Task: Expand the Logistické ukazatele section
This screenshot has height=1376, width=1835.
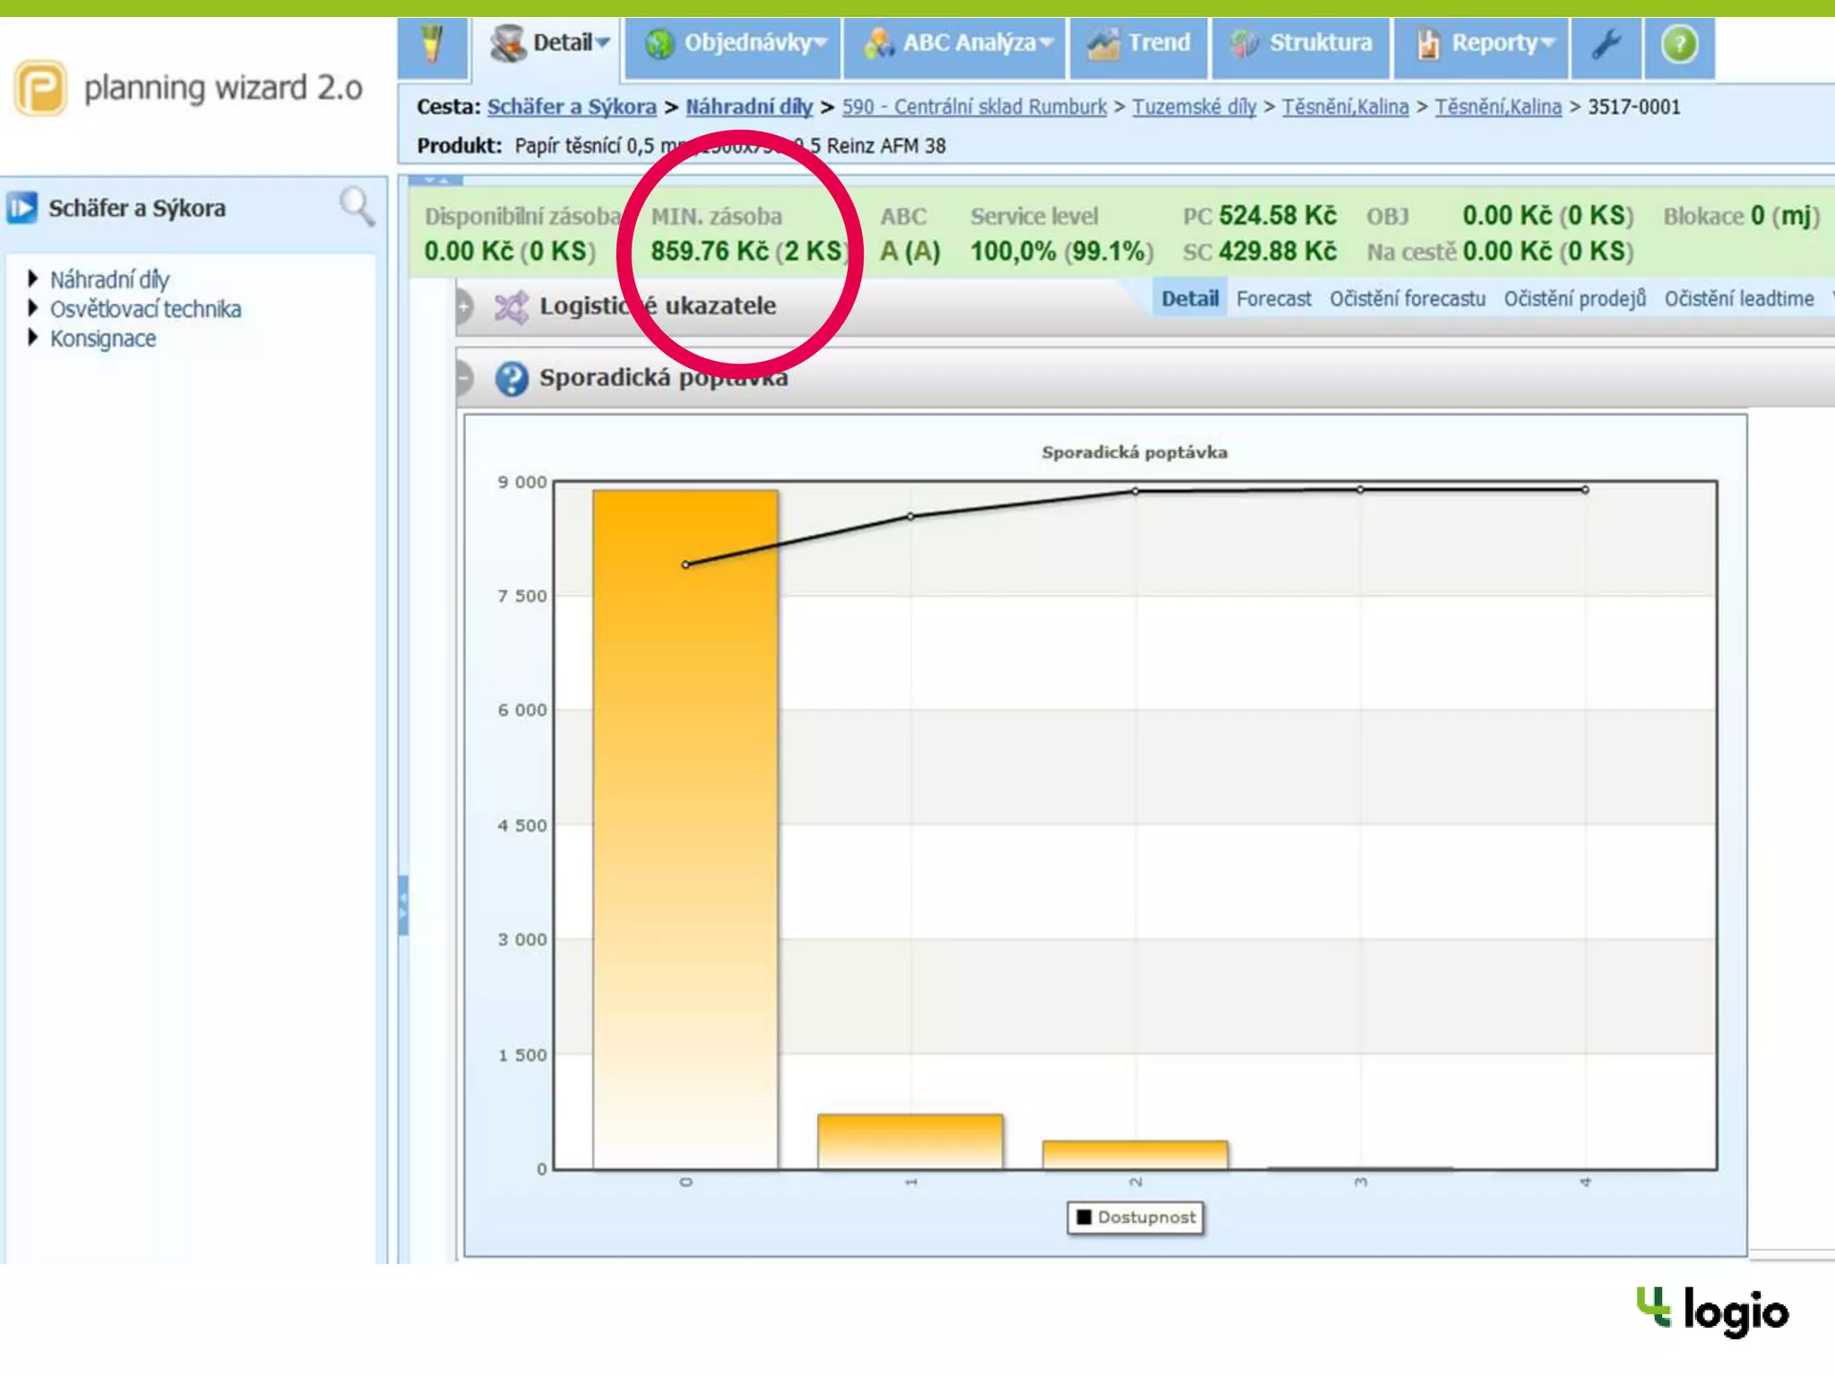Action: tap(463, 306)
